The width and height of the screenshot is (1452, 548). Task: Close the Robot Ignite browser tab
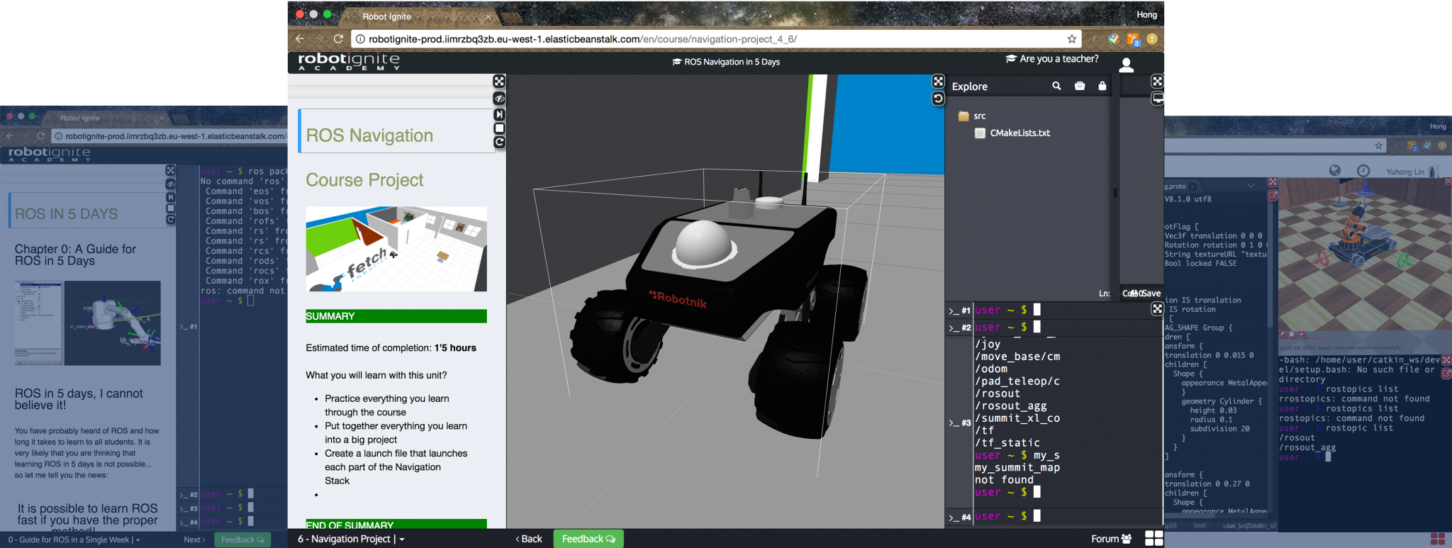tap(488, 16)
